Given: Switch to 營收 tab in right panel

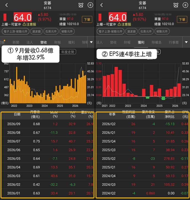Looking at the screenshot, I should click(113, 42).
